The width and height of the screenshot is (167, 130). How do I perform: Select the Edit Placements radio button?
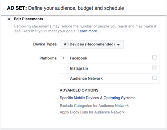10,19
